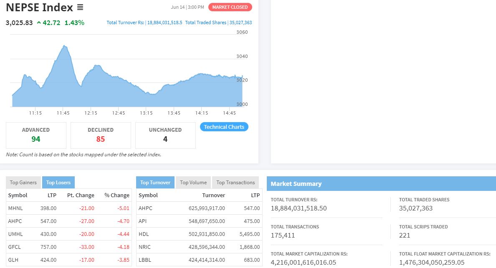Open AHPC symbol in Top Losers table
496x268 pixels.
point(15,221)
